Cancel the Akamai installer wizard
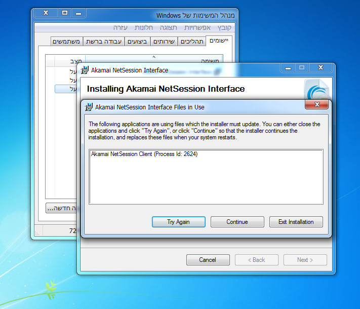Screen dimensions: 360x309 tap(208, 260)
